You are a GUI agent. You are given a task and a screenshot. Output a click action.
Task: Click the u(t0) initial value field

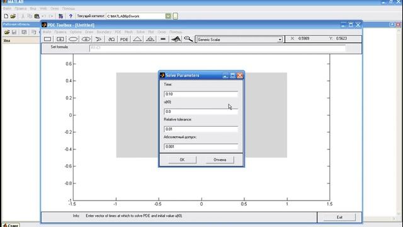click(x=201, y=112)
